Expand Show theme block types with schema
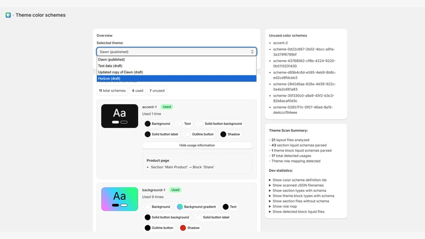Screen dimensions: 425x239 (301, 196)
